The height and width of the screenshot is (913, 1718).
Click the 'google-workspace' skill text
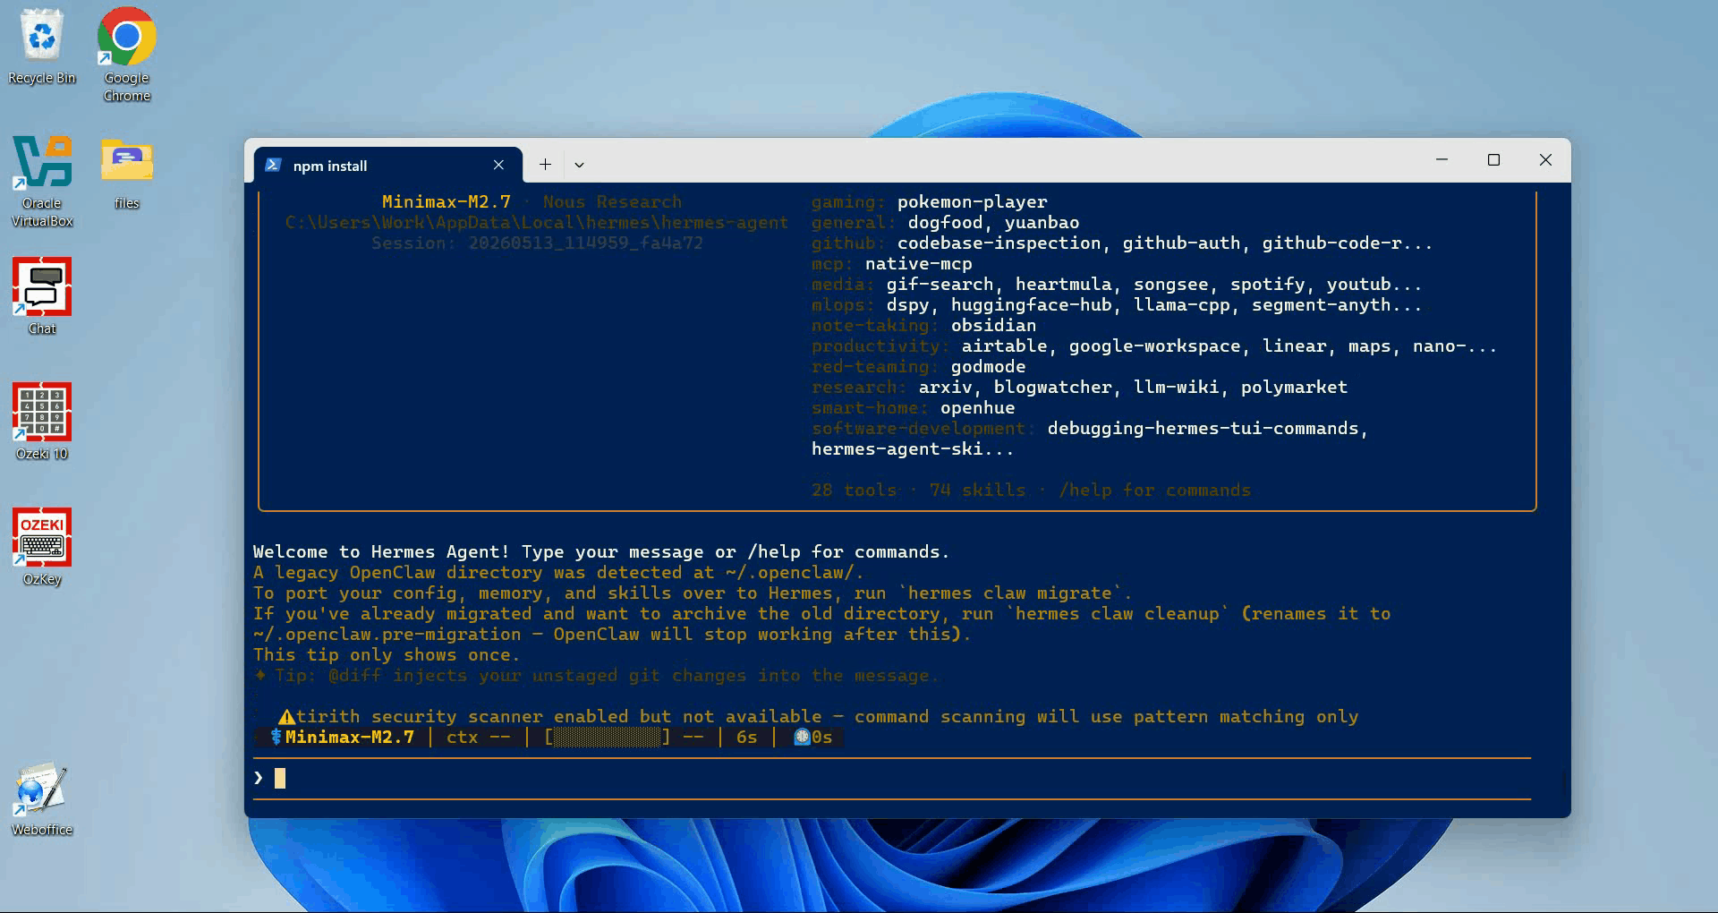pos(1154,346)
